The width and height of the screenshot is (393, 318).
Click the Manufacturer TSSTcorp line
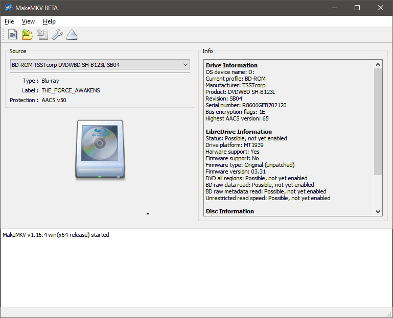click(x=236, y=85)
